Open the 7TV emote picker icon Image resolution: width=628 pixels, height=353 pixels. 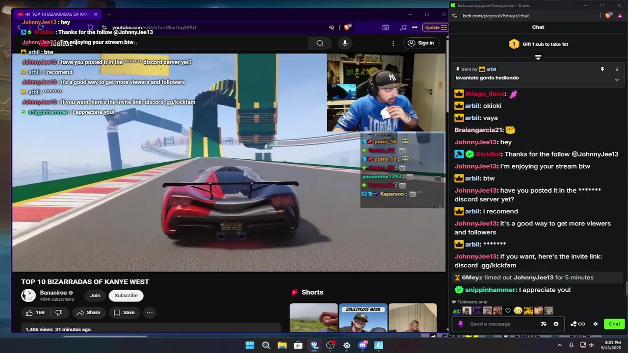544,324
